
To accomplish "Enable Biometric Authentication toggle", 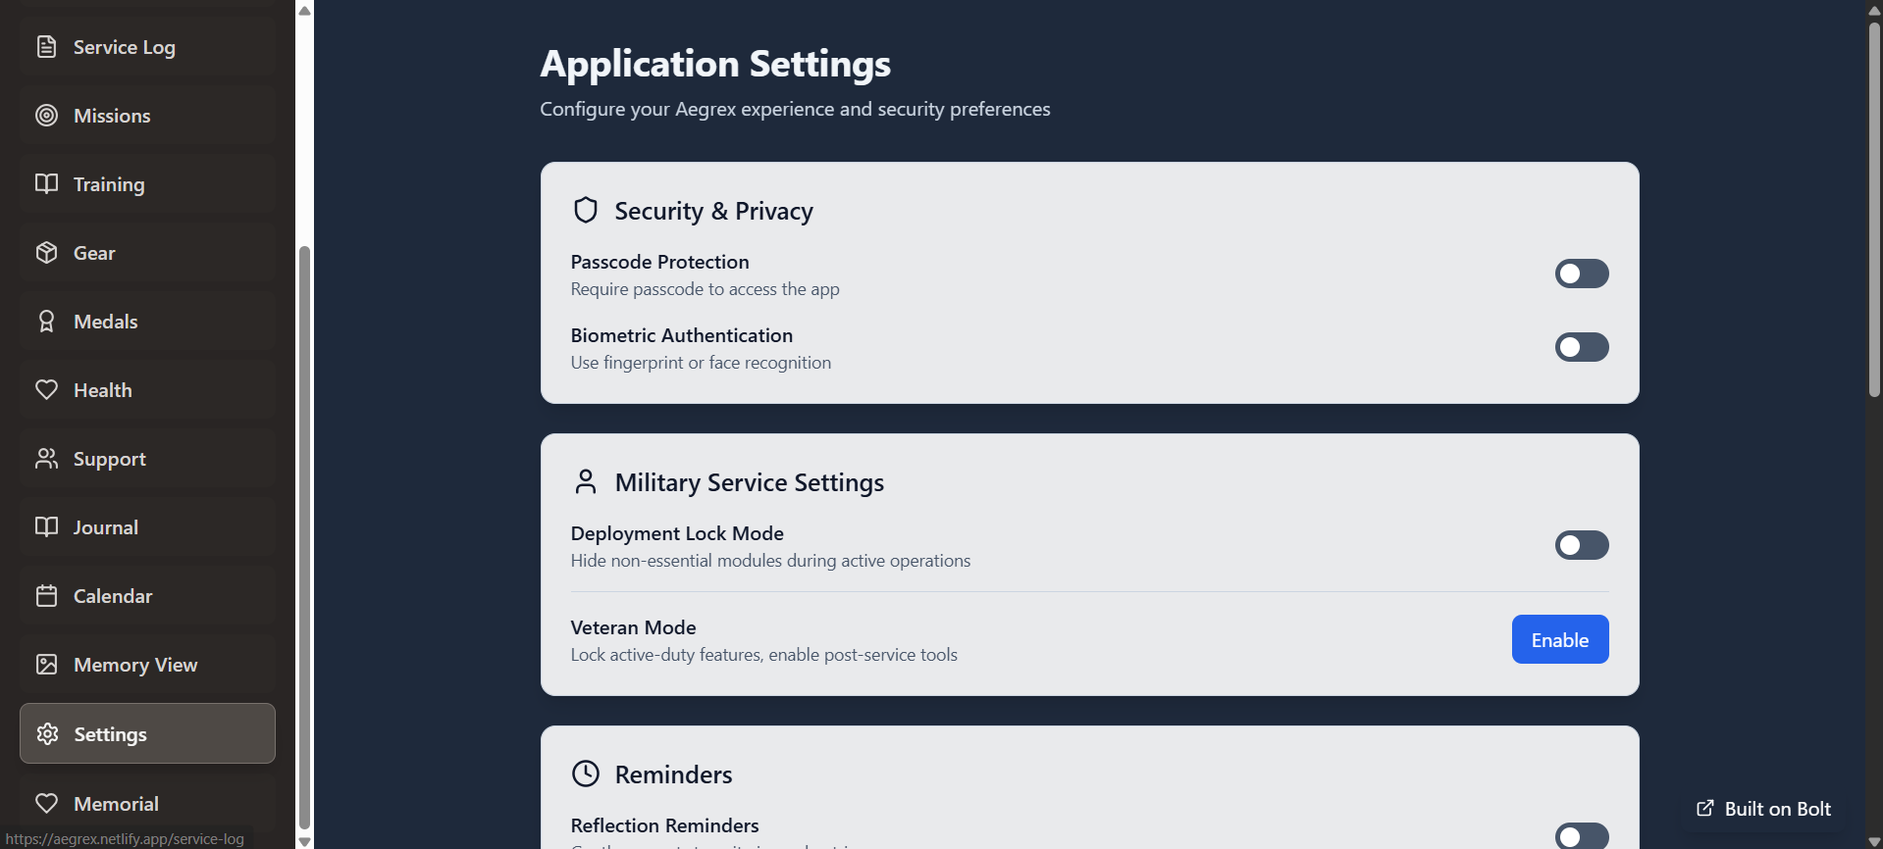I will tap(1581, 347).
